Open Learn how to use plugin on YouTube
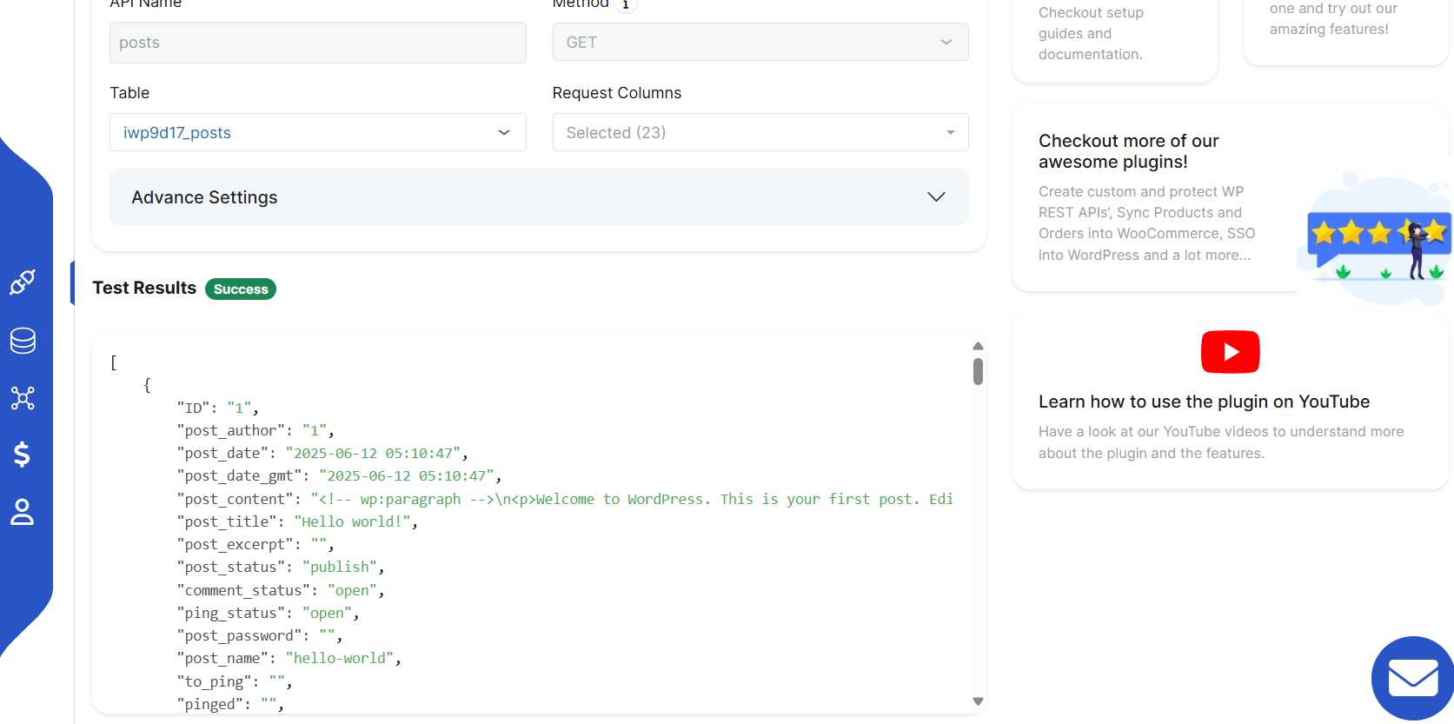Screen dimensions: 1454x724 [x=1204, y=402]
